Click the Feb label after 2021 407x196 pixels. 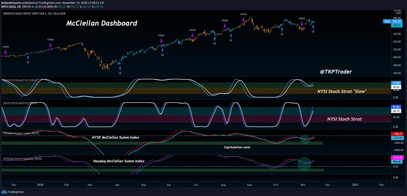pyautogui.click(x=382, y=185)
